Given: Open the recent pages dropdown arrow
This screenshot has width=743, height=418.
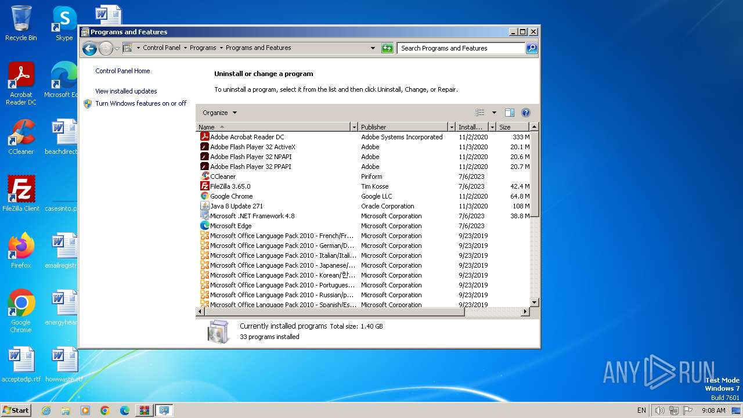Looking at the screenshot, I should point(117,49).
